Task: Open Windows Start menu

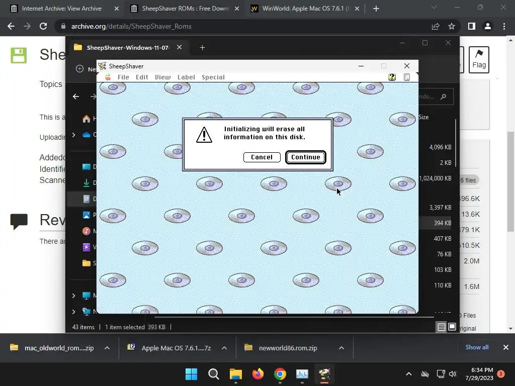Action: (192, 374)
